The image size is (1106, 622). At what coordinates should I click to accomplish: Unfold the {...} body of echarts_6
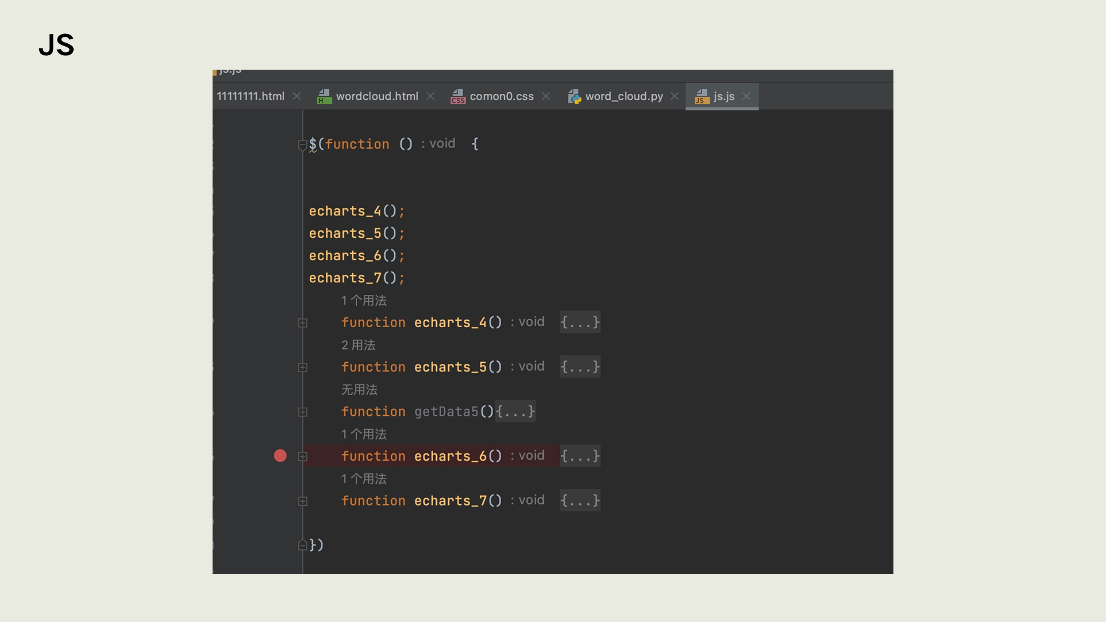click(580, 456)
